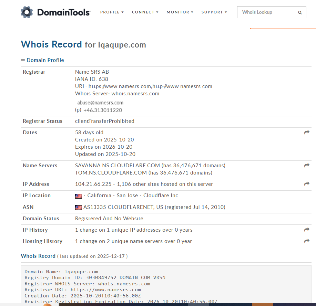Click the 'Whois Record for Iqaqupe.com' page title
Viewport: 316px width, 306px height.
point(83,44)
